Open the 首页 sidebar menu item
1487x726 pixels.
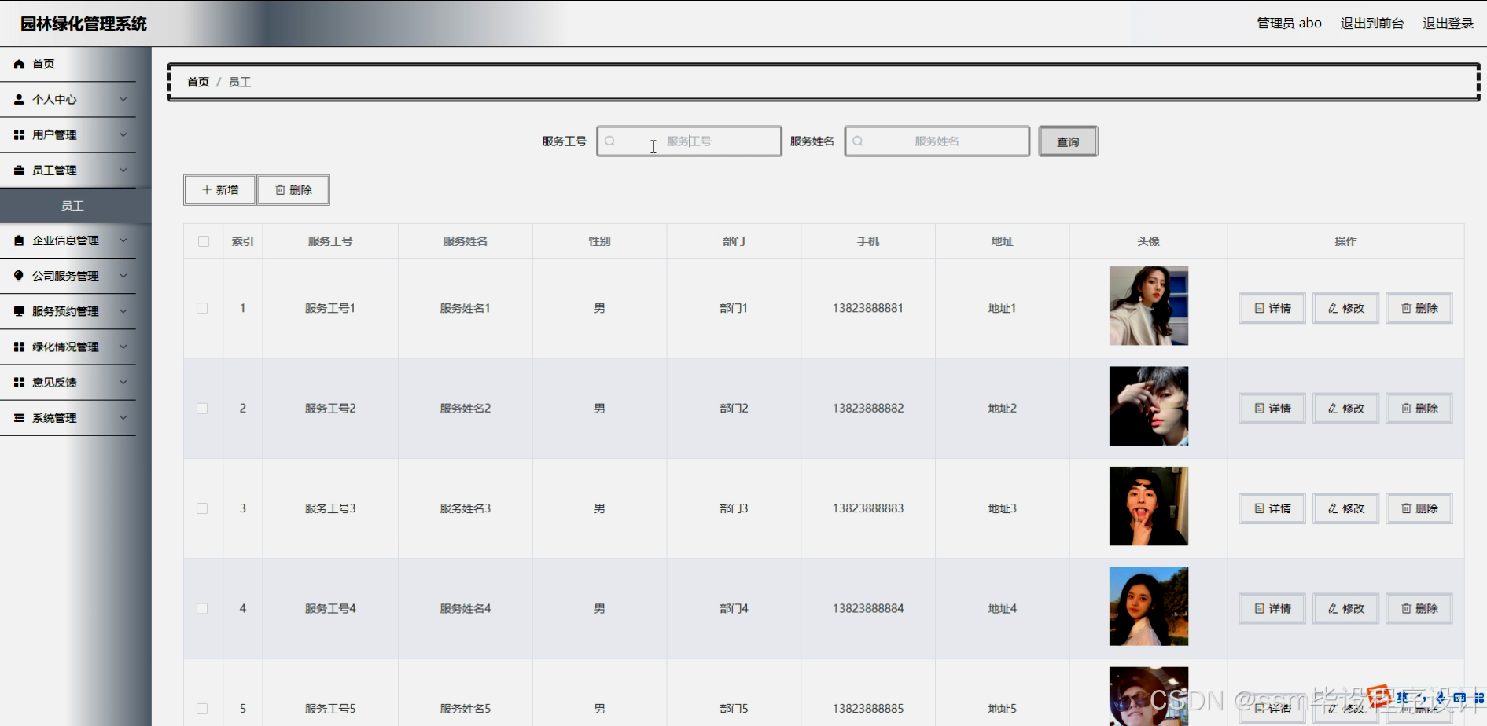coord(68,64)
